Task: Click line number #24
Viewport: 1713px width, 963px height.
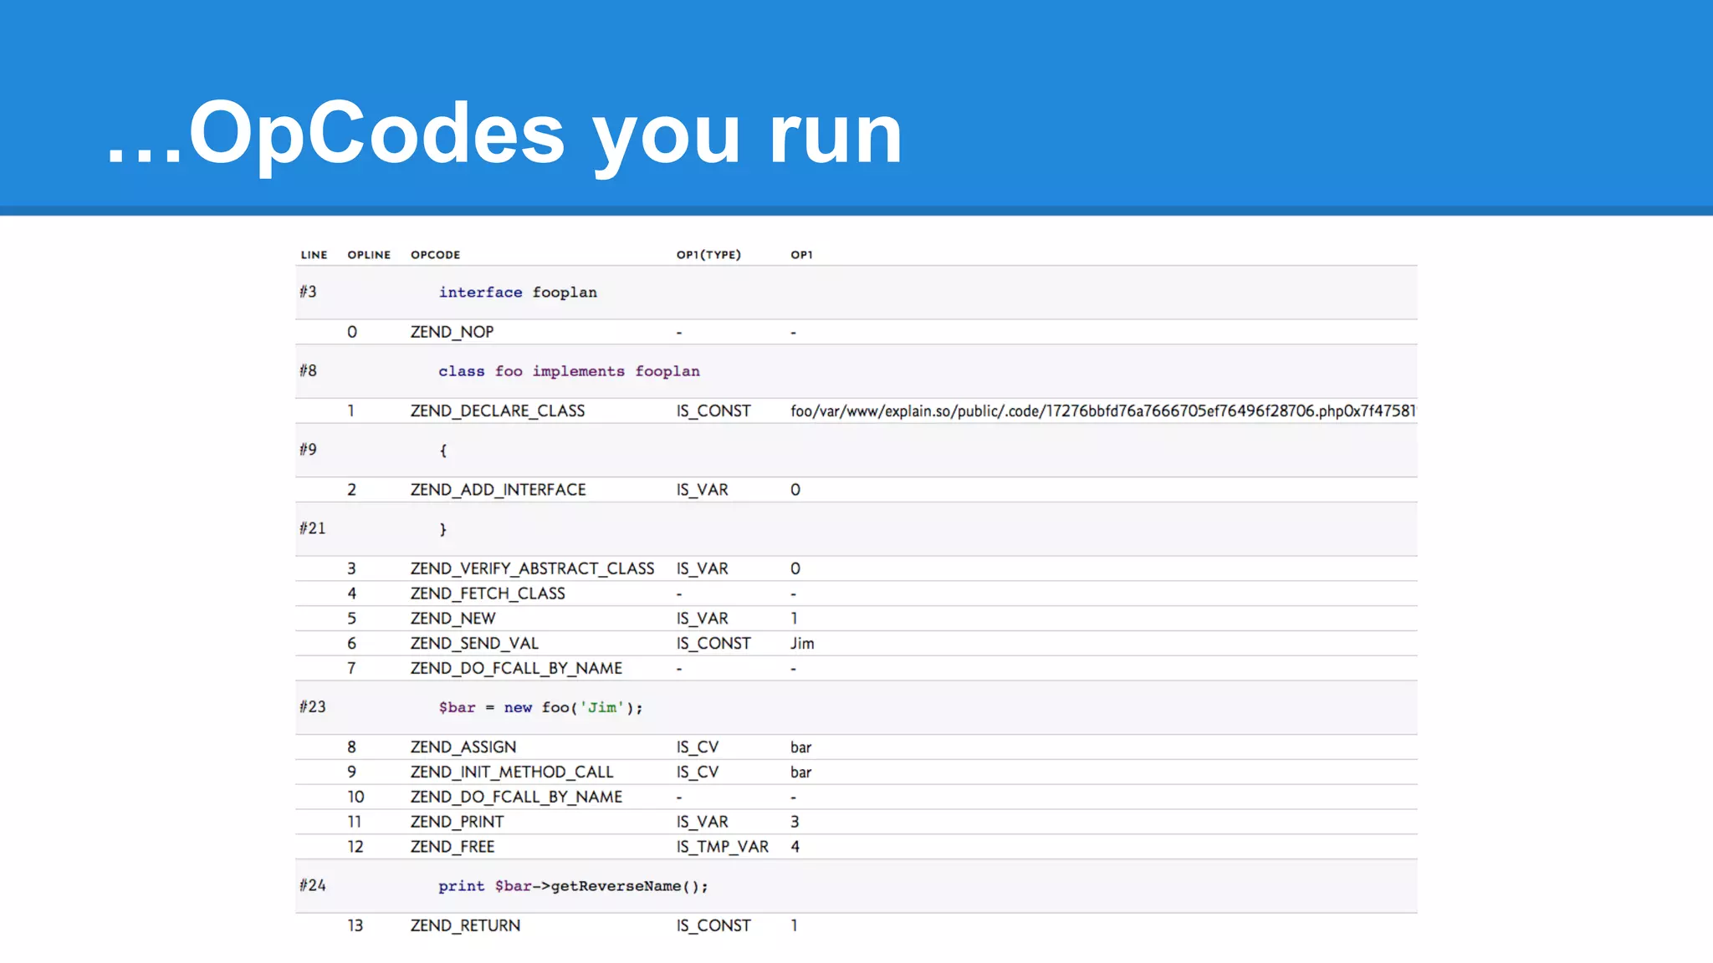Action: [313, 885]
